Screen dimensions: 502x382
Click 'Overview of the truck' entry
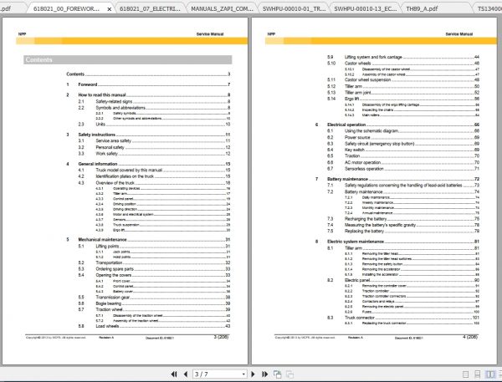pyautogui.click(x=154, y=183)
